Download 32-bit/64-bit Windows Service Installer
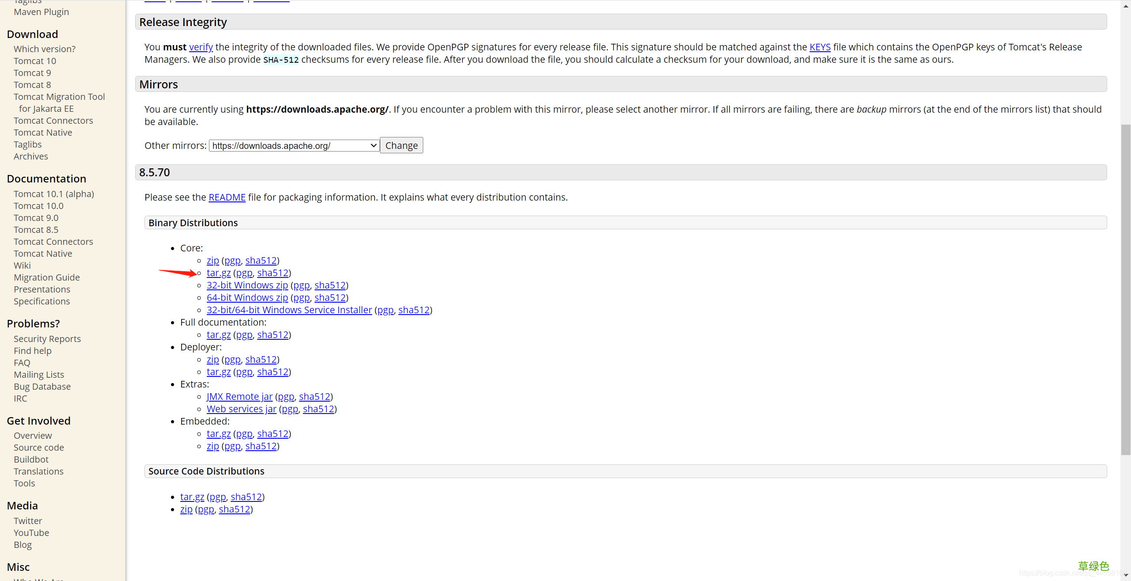 tap(289, 310)
